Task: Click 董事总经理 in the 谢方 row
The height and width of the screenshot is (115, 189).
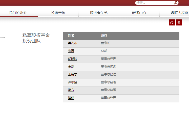Action: point(109,90)
